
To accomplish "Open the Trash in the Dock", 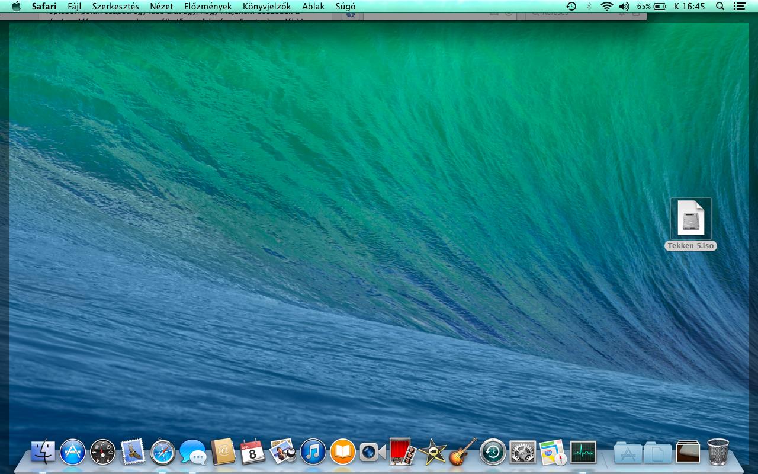I will 718,452.
